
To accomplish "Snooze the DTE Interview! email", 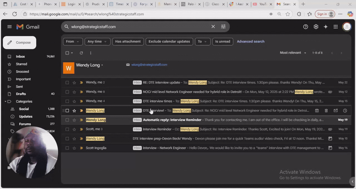I will pos(345,110).
